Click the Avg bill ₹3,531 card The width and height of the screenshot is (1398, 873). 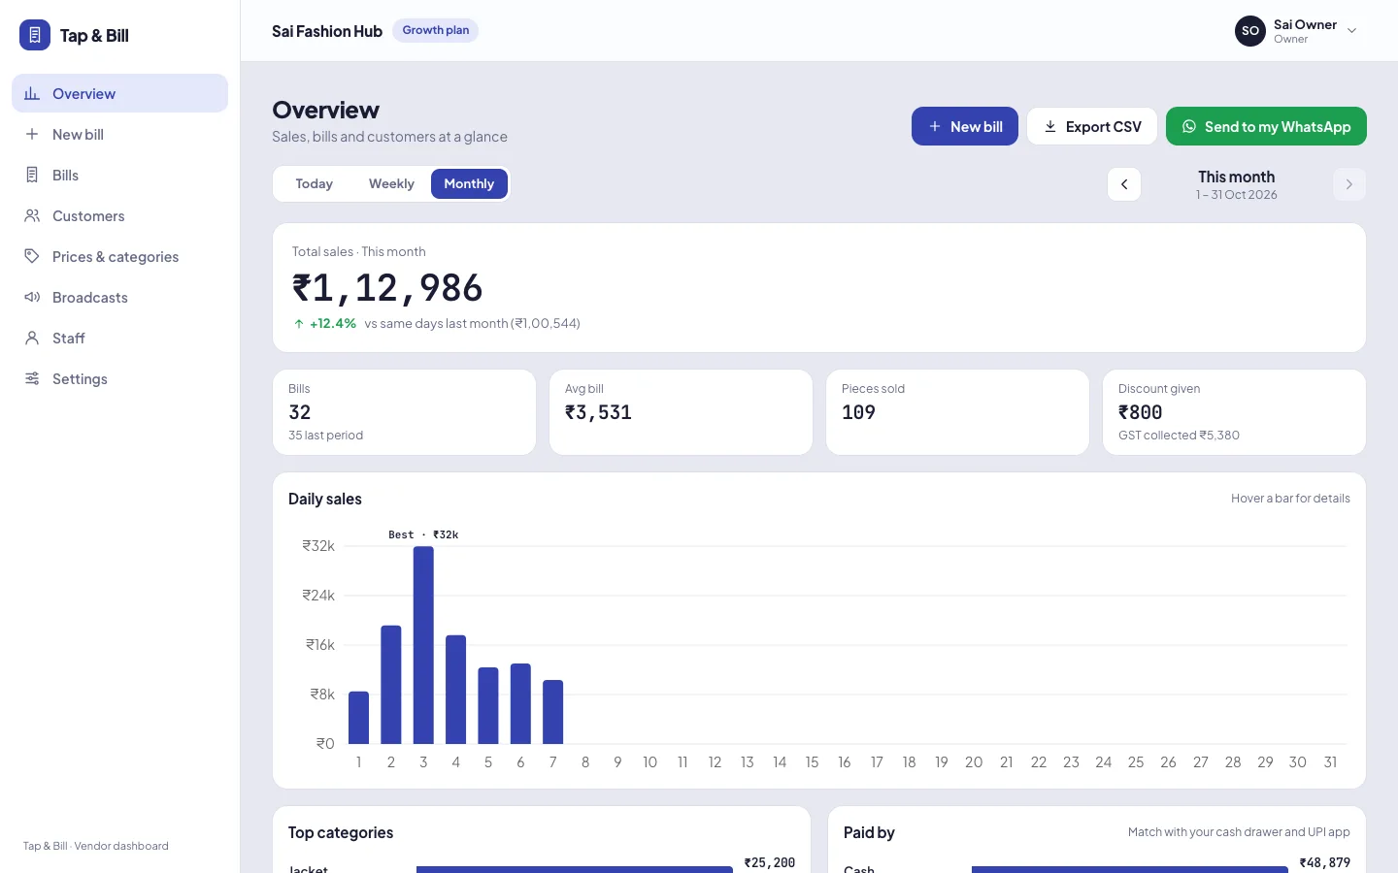click(681, 412)
